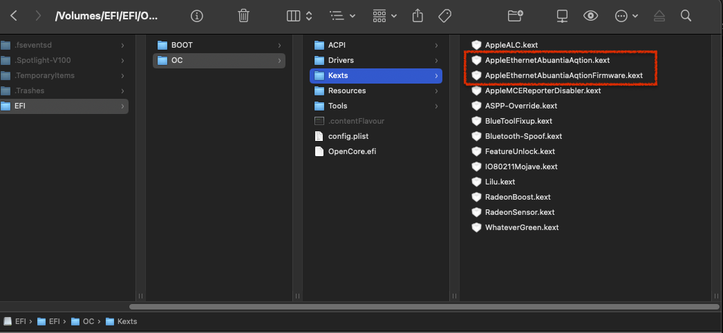723x333 pixels.
Task: Select the Drivers folder
Action: click(x=376, y=60)
